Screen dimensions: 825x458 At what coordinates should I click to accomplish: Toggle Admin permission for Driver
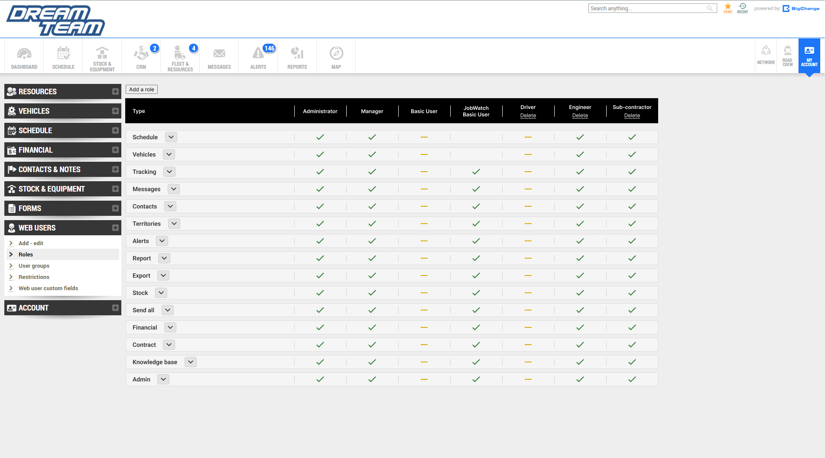(x=528, y=379)
